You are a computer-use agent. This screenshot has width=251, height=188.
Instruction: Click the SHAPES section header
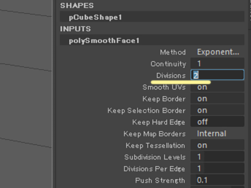[77, 5]
